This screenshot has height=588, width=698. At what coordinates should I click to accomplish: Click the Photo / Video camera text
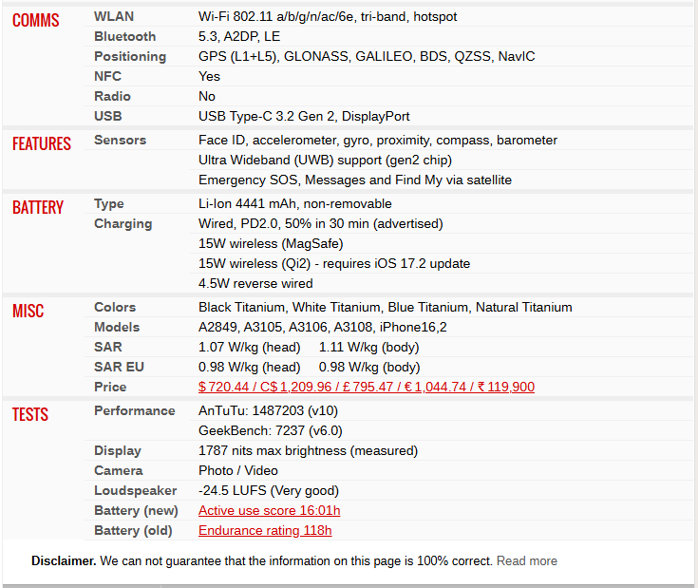238,470
